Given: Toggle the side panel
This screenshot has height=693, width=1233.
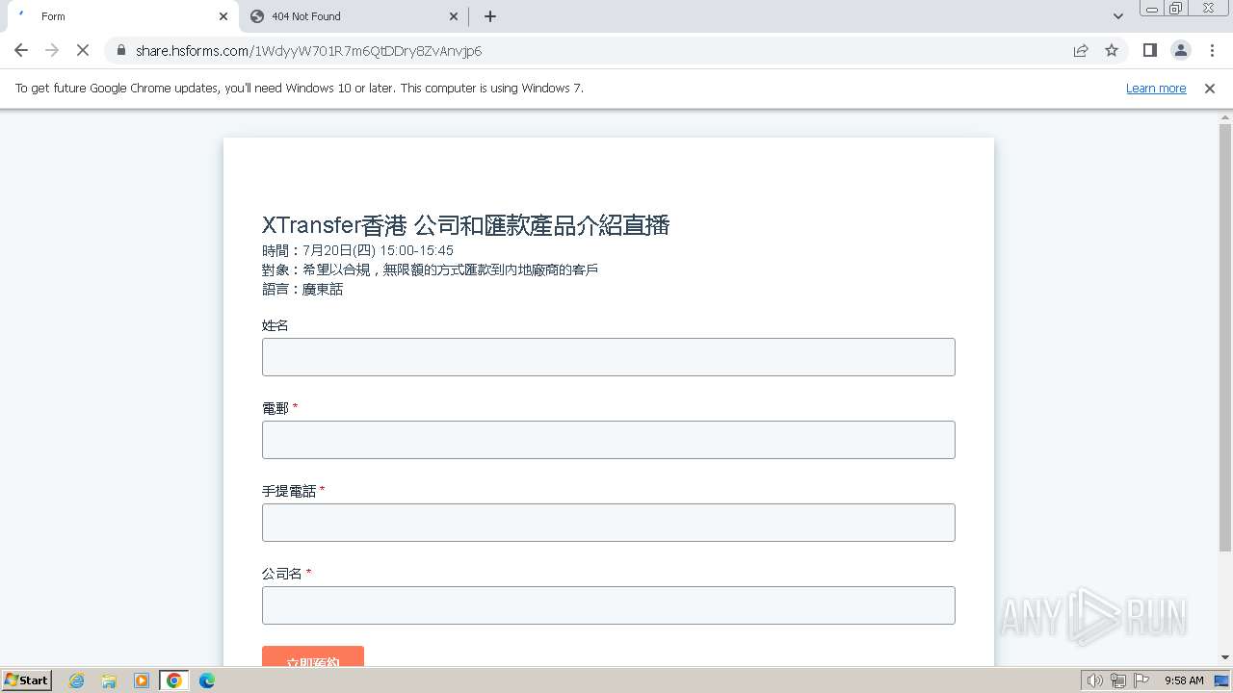Looking at the screenshot, I should (x=1149, y=50).
